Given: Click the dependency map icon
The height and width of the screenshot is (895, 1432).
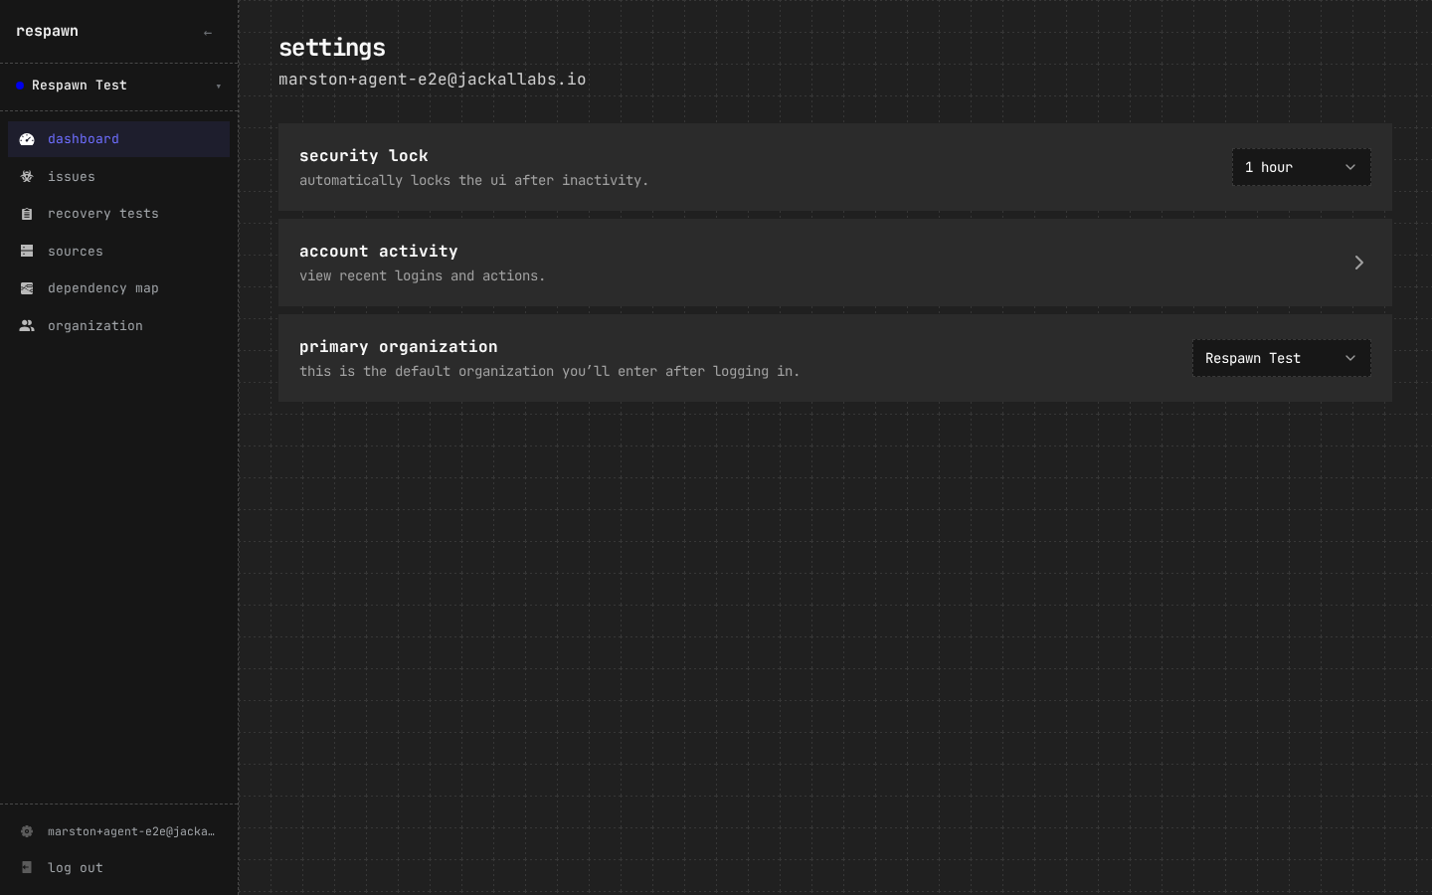Looking at the screenshot, I should [x=27, y=288].
